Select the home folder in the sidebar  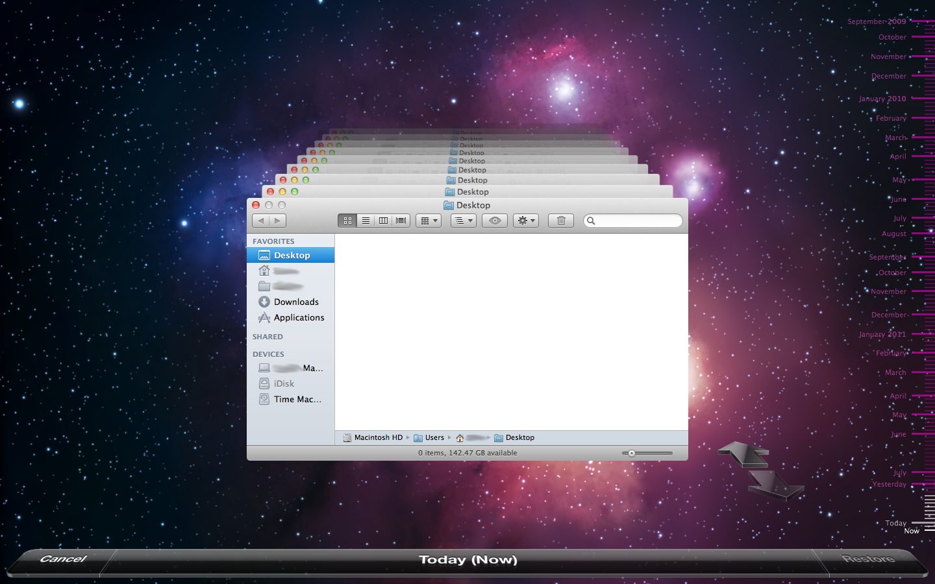(291, 271)
